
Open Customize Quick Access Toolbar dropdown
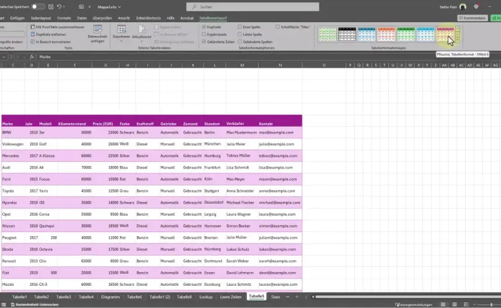[89, 7]
